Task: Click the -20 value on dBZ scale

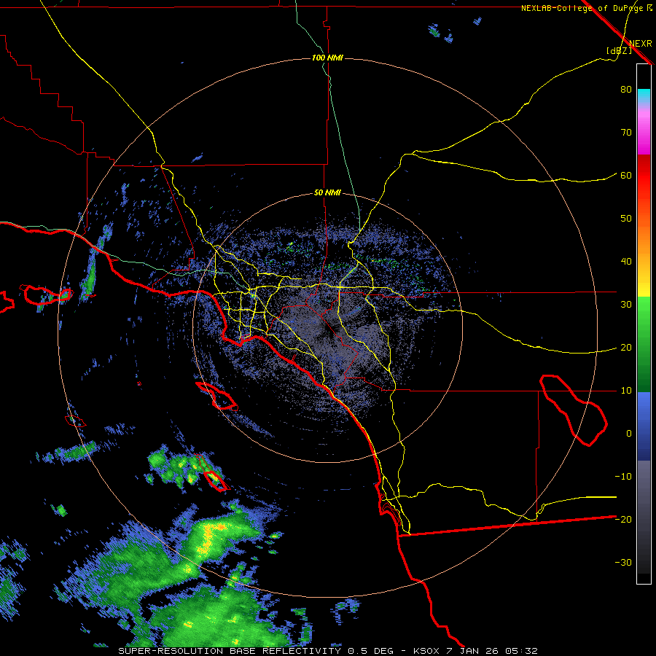Action: (x=623, y=519)
